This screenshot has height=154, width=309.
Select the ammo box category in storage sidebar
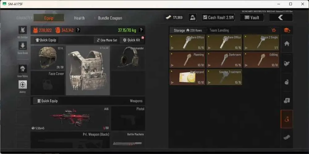pyautogui.click(x=287, y=101)
